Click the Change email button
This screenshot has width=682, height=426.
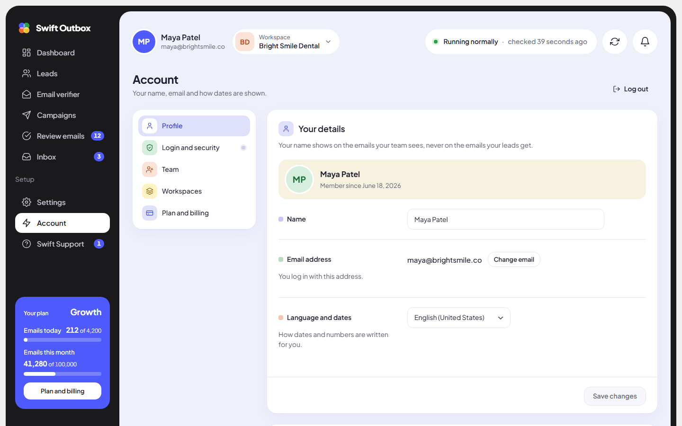pyautogui.click(x=514, y=259)
